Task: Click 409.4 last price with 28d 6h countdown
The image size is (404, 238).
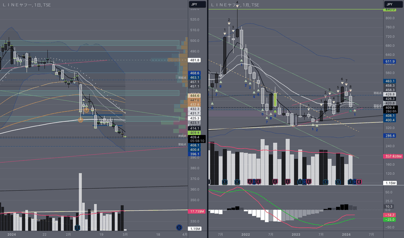Action: click(391, 109)
